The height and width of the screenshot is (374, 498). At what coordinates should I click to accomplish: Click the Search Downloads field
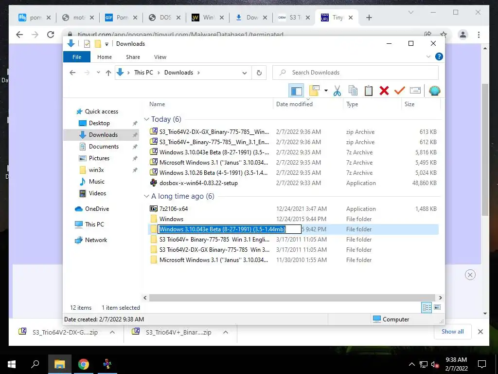click(x=356, y=73)
